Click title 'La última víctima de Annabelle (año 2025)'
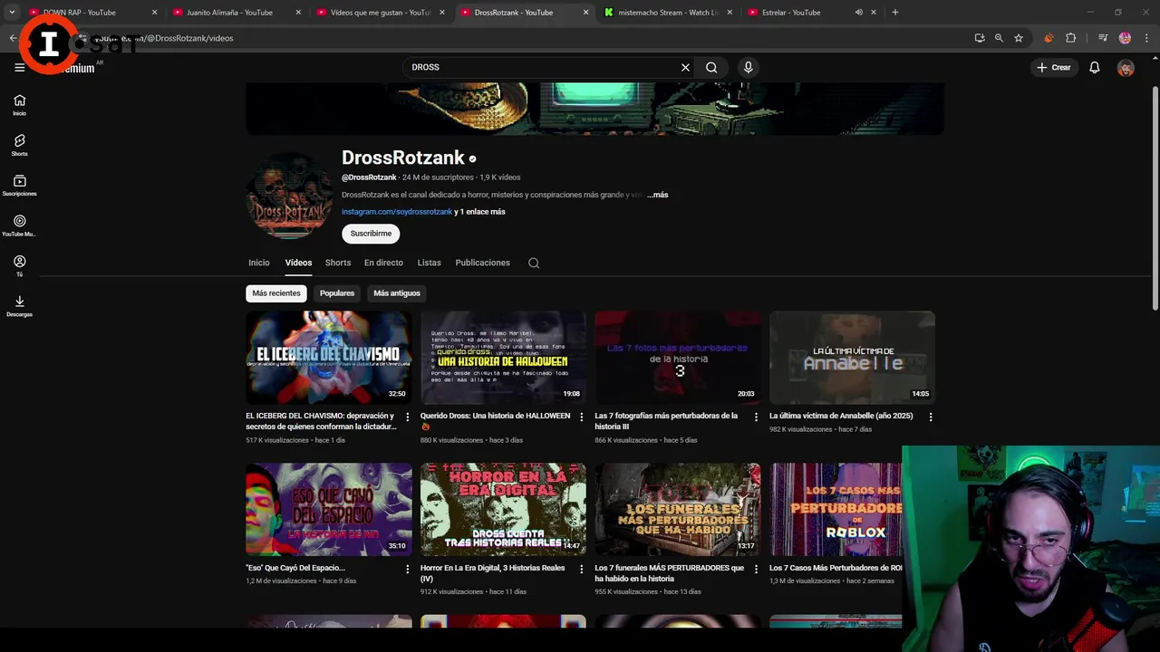 coord(841,416)
